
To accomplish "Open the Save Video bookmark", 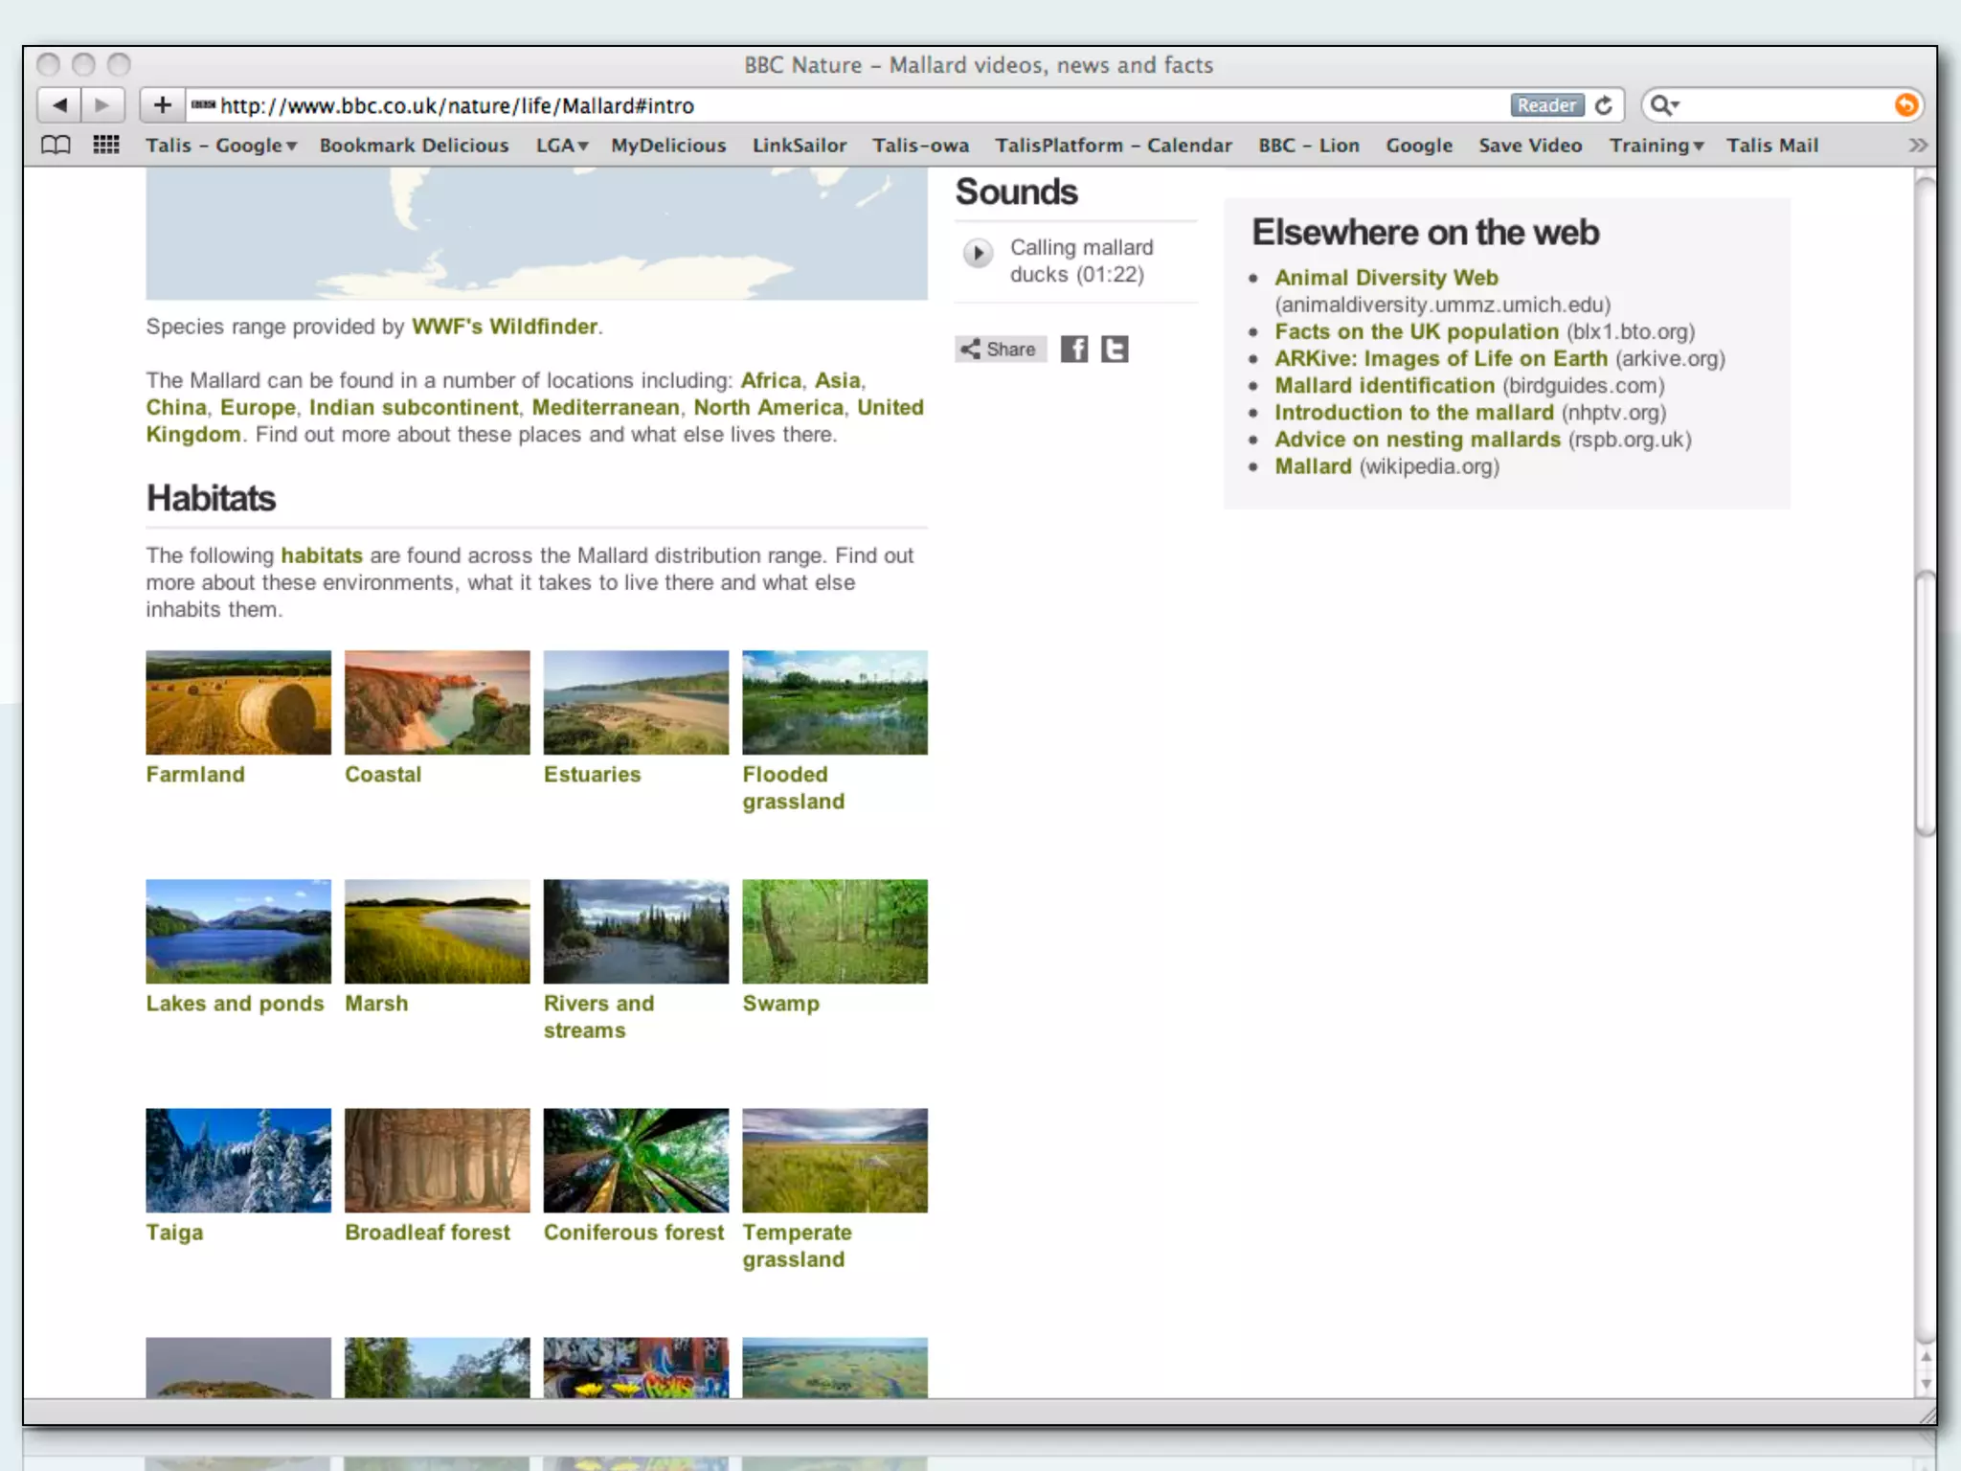I will tap(1529, 146).
